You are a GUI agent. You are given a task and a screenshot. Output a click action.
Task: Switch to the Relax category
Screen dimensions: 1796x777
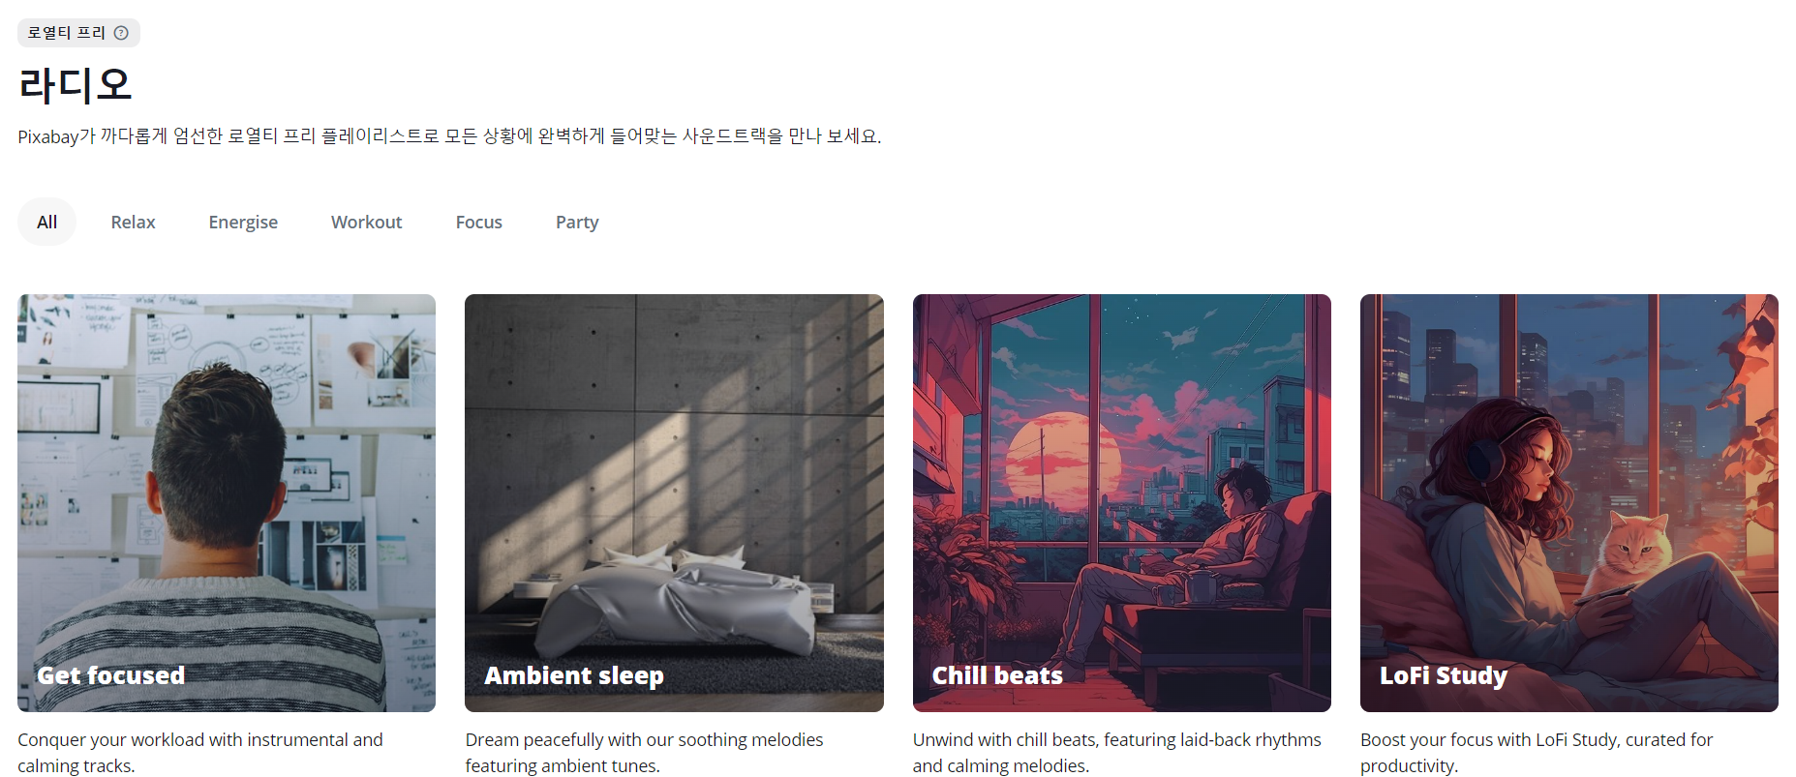coord(133,222)
